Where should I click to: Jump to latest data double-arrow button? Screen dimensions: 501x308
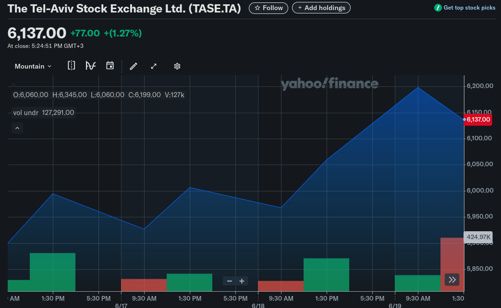click(452, 280)
